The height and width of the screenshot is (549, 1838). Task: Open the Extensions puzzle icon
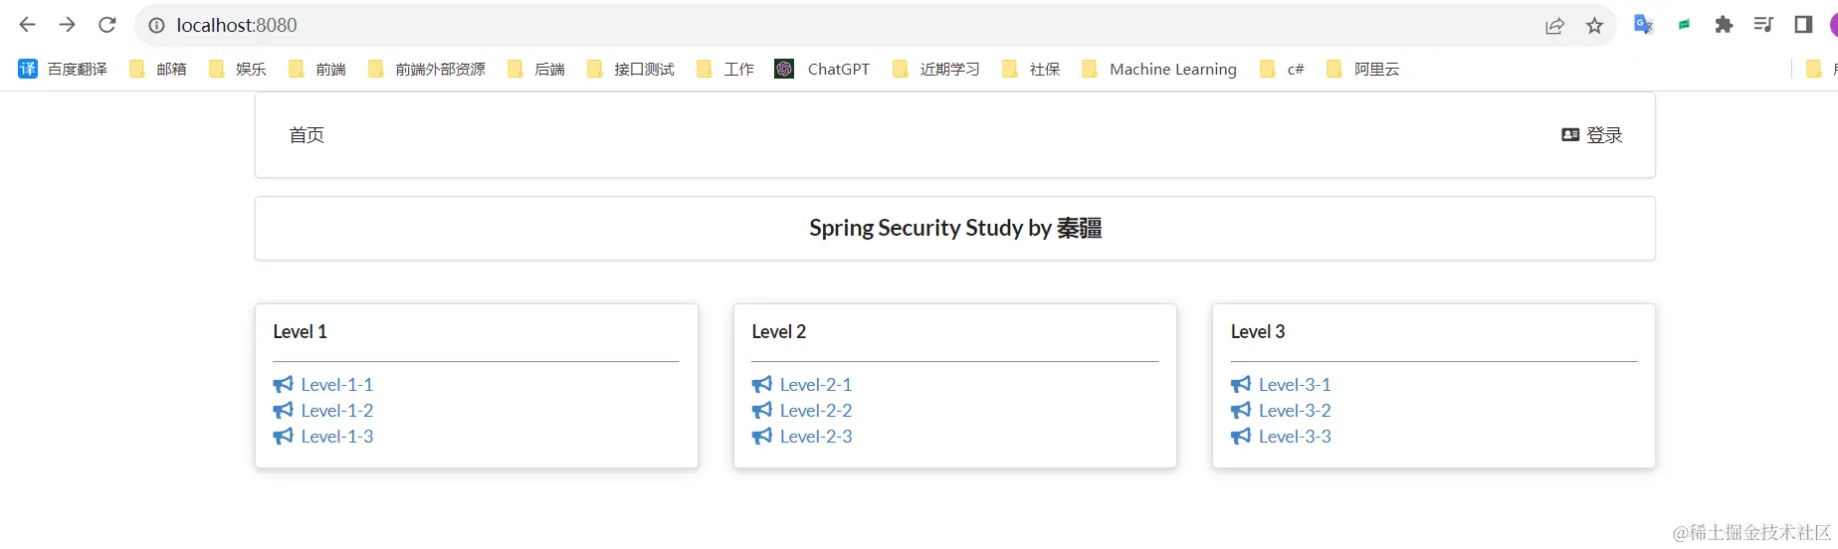coord(1724,25)
